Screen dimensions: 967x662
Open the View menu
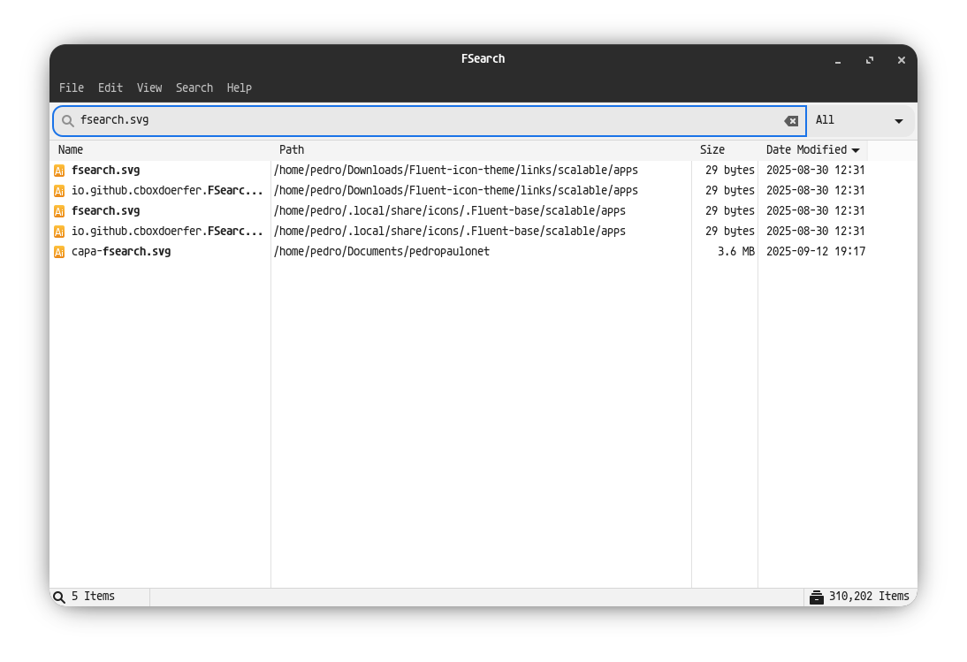coord(148,88)
